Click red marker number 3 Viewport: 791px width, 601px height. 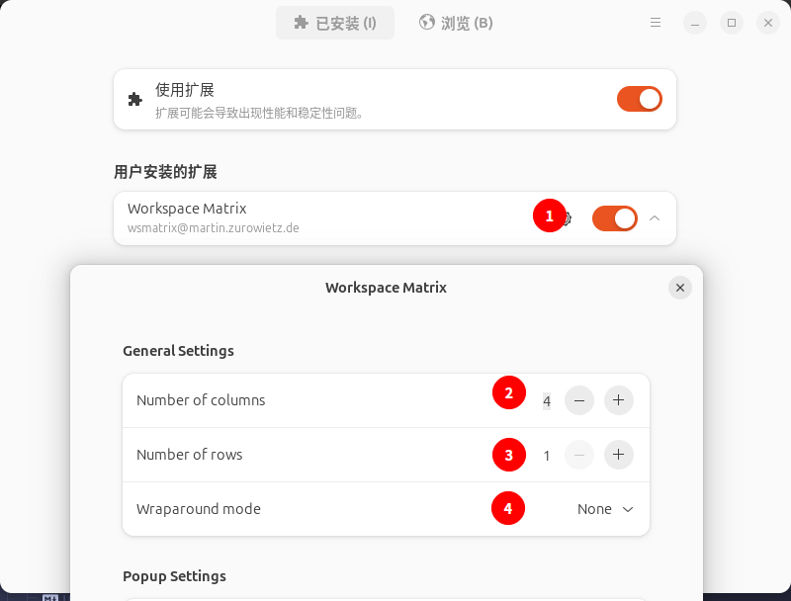[x=508, y=455]
